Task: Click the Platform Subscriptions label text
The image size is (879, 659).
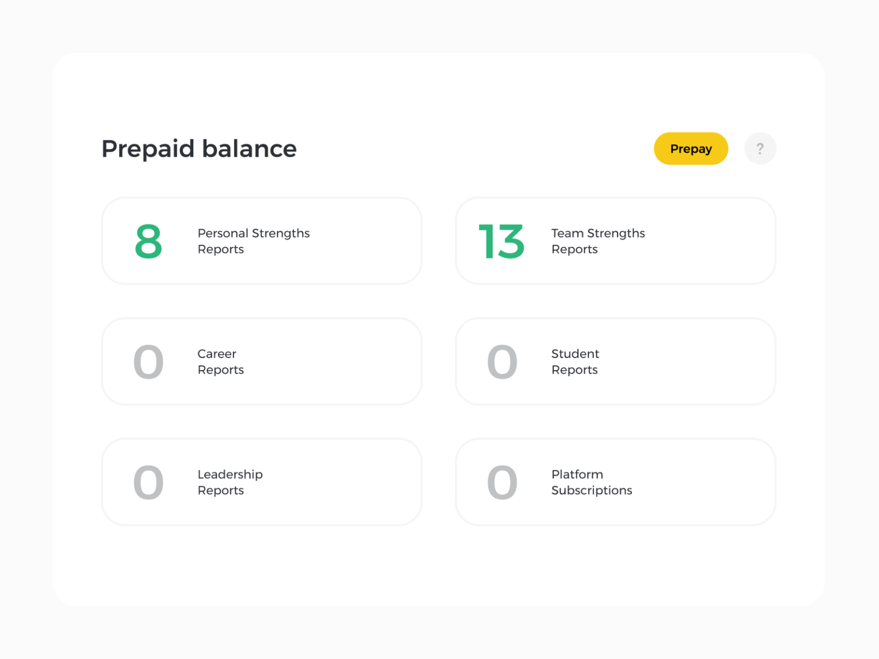Action: click(592, 482)
